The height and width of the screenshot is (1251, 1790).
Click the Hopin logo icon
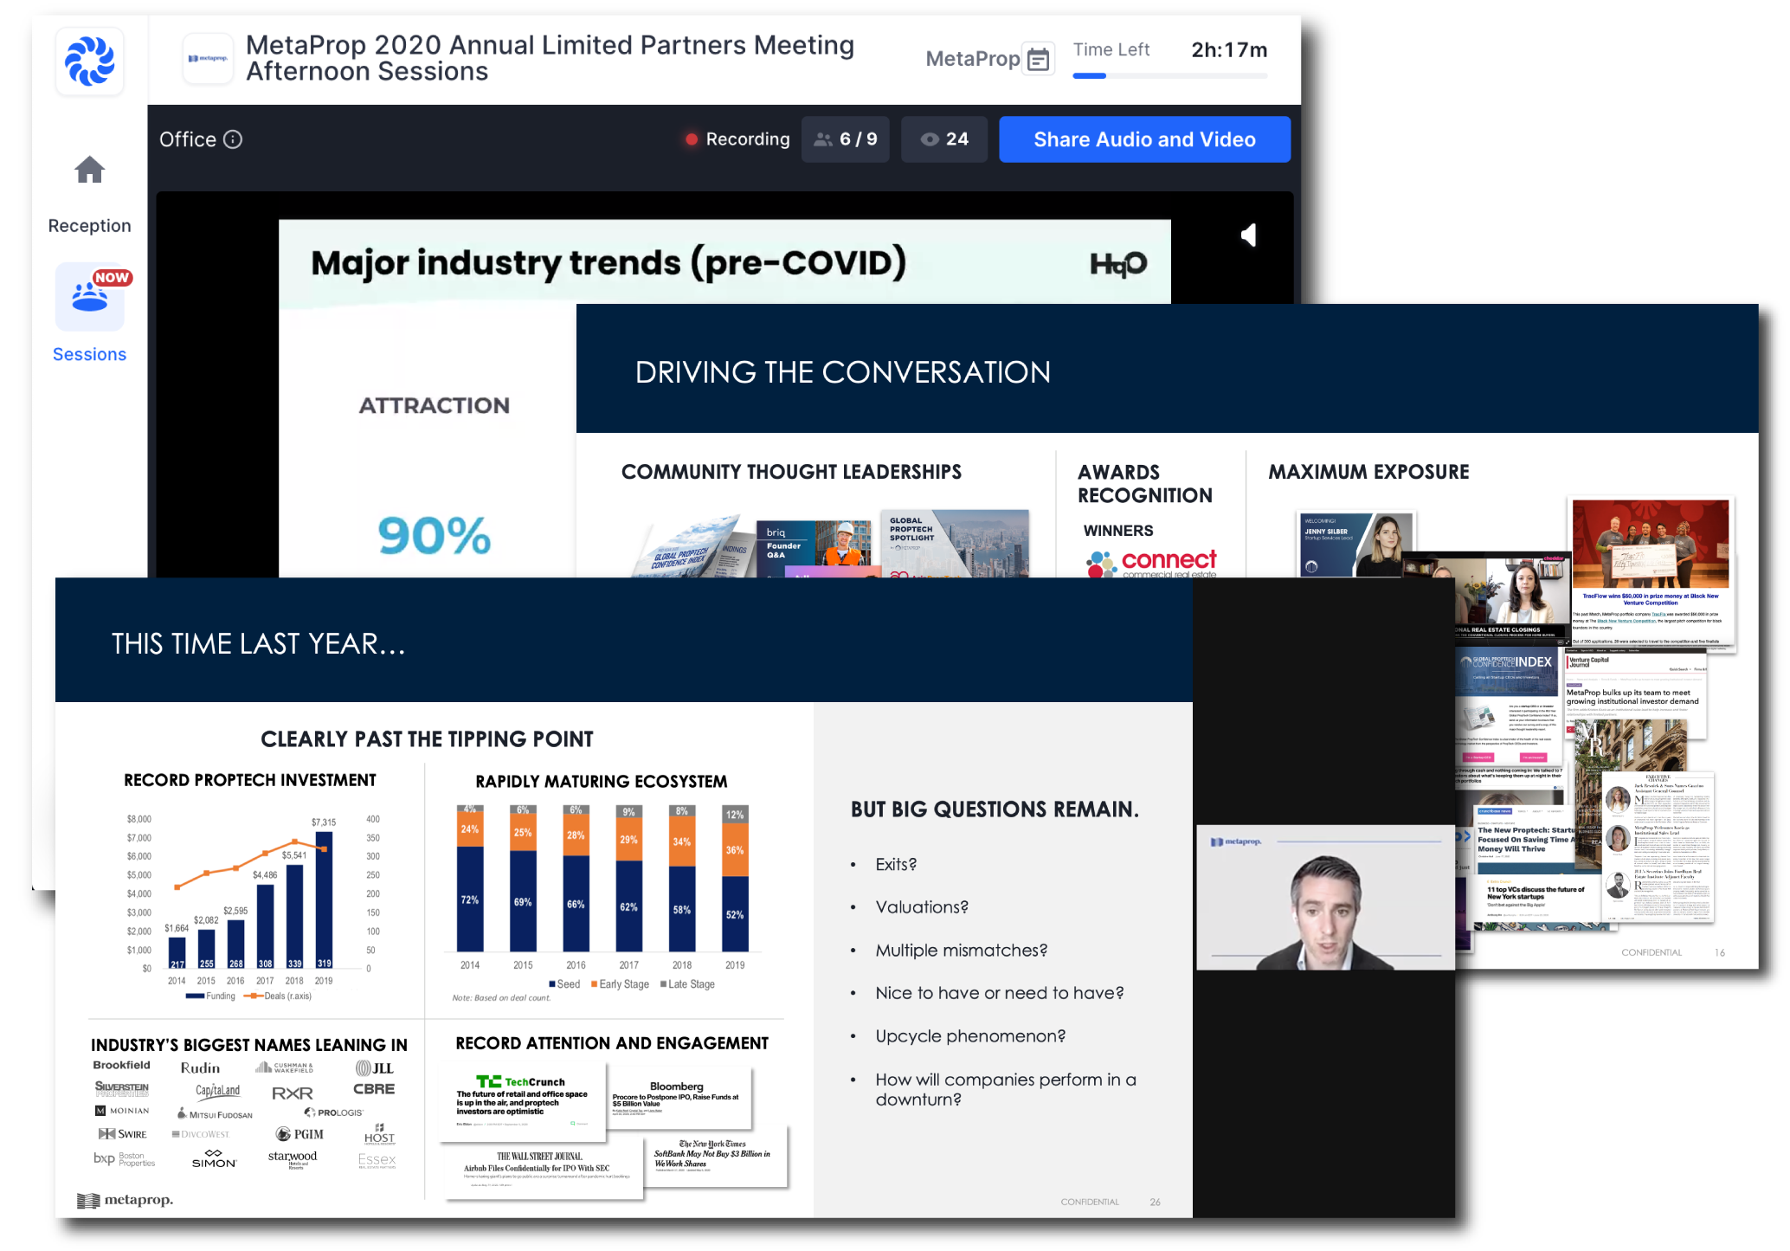pyautogui.click(x=89, y=61)
